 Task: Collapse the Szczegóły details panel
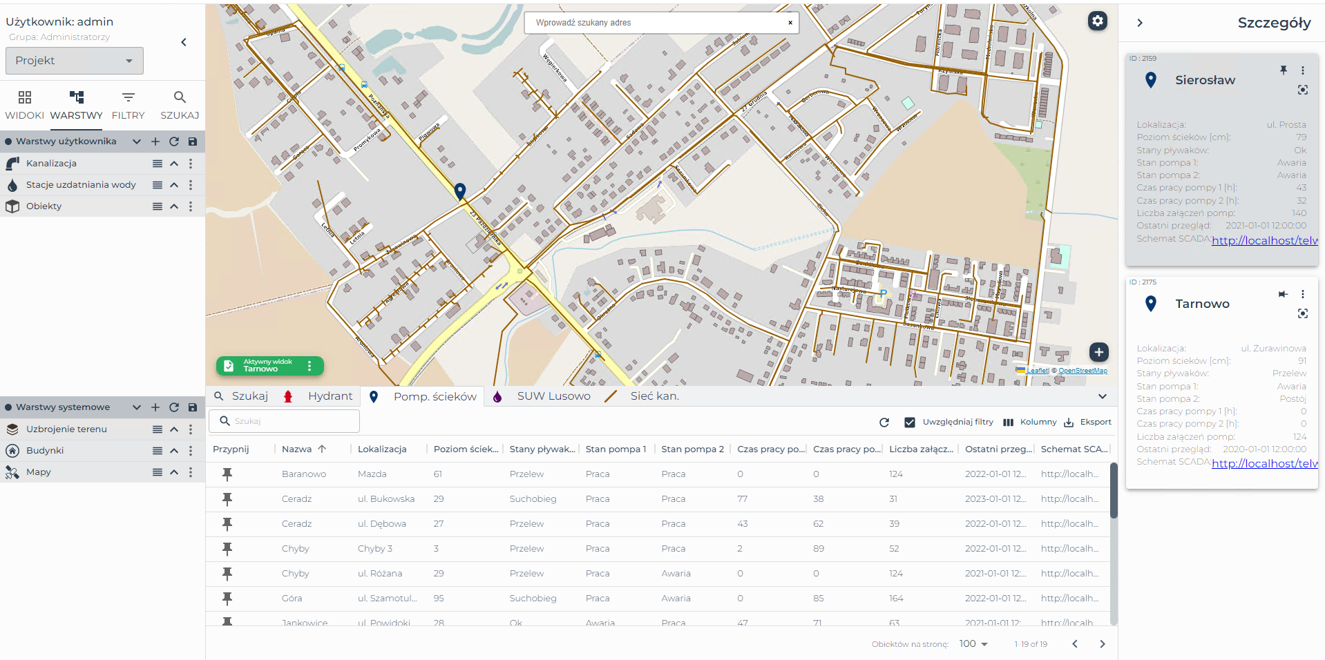point(1140,23)
